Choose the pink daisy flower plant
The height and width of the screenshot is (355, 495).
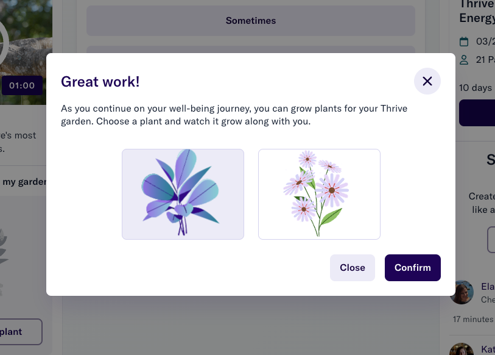point(319,194)
